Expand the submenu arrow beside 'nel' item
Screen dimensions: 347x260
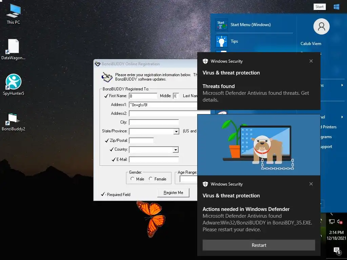(342, 117)
